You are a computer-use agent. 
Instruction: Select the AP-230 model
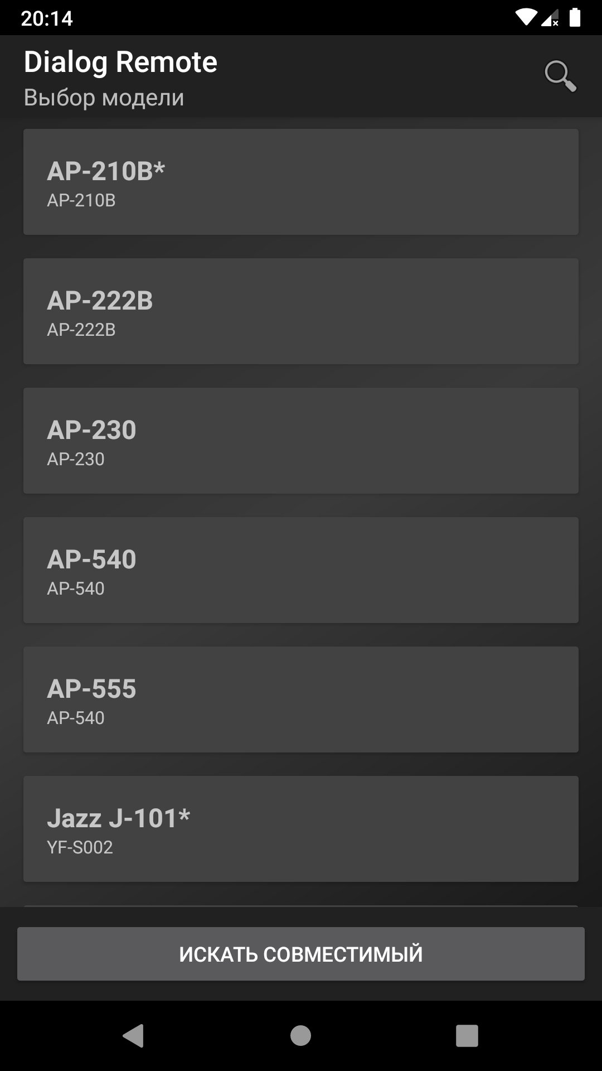pos(301,441)
